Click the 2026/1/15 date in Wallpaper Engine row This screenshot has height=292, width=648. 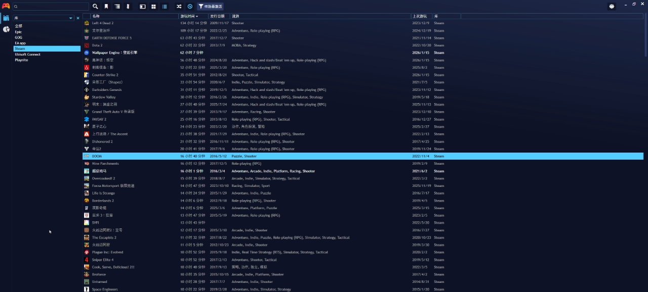(x=421, y=53)
